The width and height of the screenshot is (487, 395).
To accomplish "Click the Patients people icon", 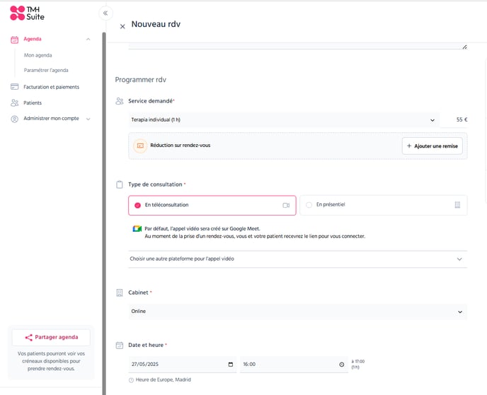I will coord(14,102).
